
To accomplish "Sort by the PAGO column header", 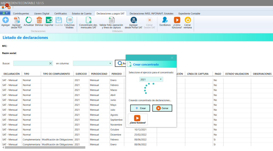I will (218, 74).
